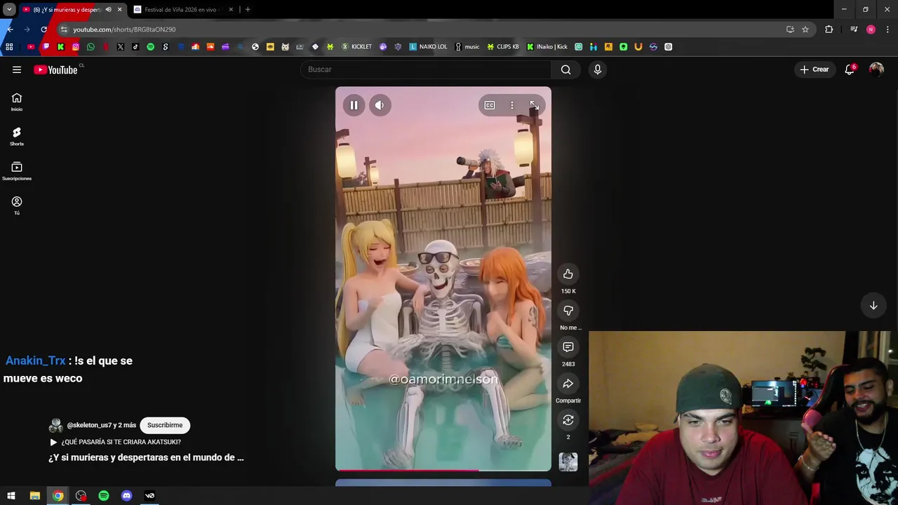Open the NAIKO LOL bookmark
The width and height of the screenshot is (898, 505).
point(428,47)
